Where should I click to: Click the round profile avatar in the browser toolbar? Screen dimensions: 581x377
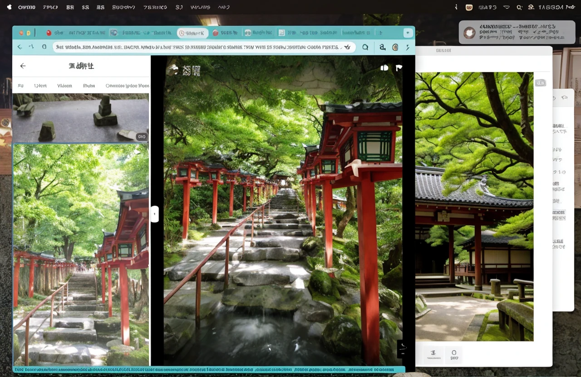[395, 47]
